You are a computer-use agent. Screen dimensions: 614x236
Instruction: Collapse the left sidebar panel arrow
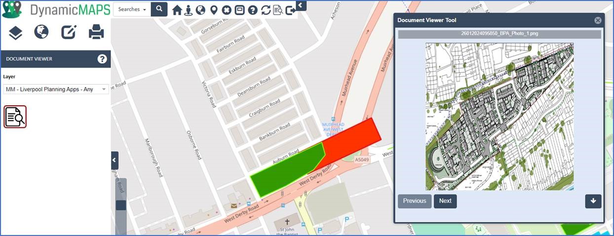(115, 160)
